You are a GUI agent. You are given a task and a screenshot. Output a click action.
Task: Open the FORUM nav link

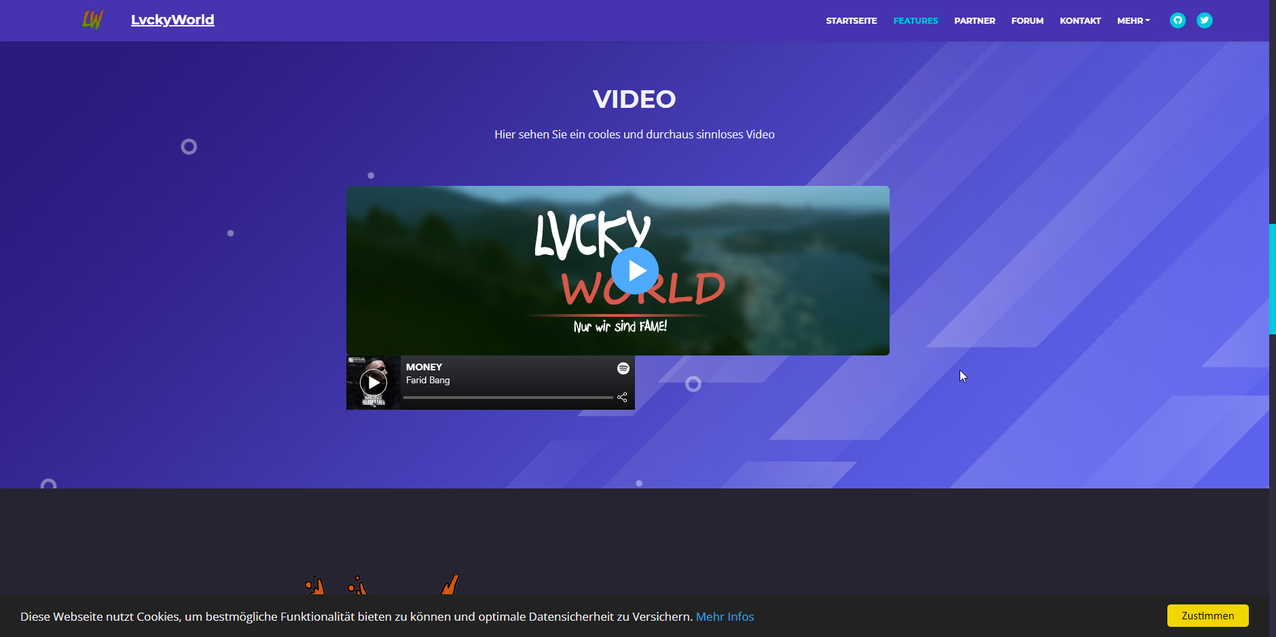pos(1027,21)
